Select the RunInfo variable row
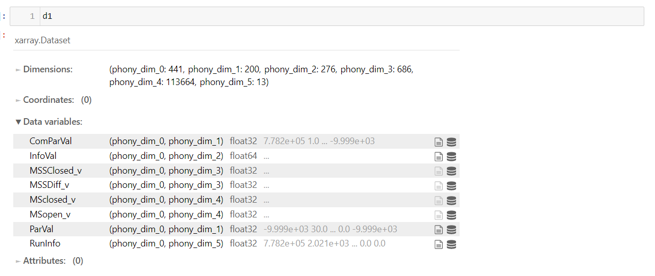The height and width of the screenshot is (276, 655). [236, 244]
